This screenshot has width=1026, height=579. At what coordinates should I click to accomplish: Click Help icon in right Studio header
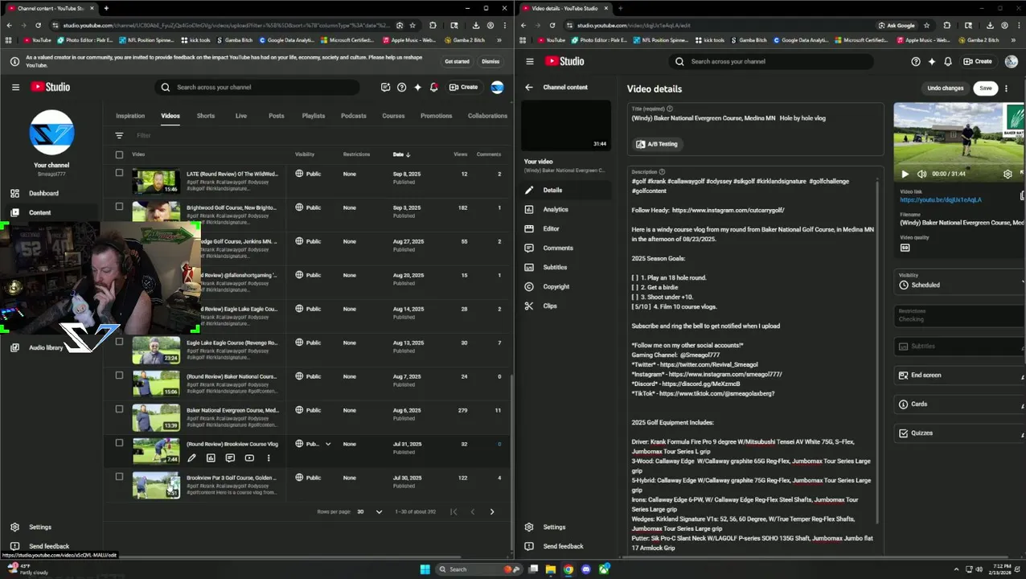(x=916, y=61)
